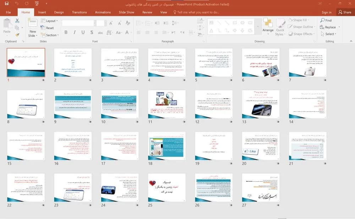Toggle Bold formatting
Image resolution: width=355 pixels, height=219 pixels.
click(66, 32)
